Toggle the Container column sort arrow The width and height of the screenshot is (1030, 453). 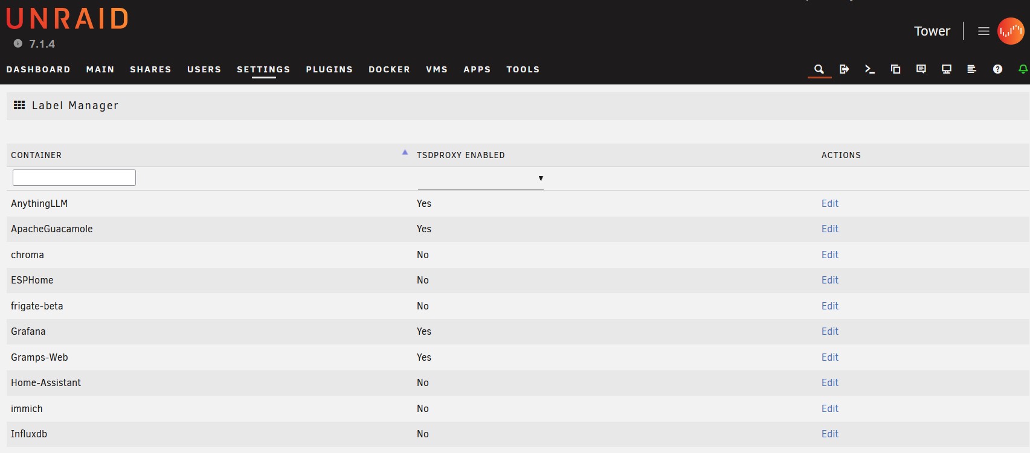tap(405, 153)
